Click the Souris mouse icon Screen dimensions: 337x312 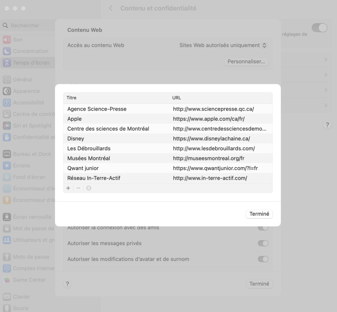[7, 308]
